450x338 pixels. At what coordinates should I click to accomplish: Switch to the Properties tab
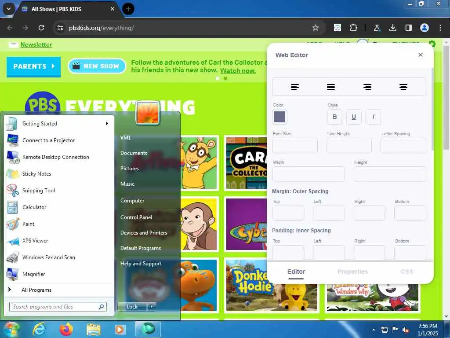coord(352,272)
